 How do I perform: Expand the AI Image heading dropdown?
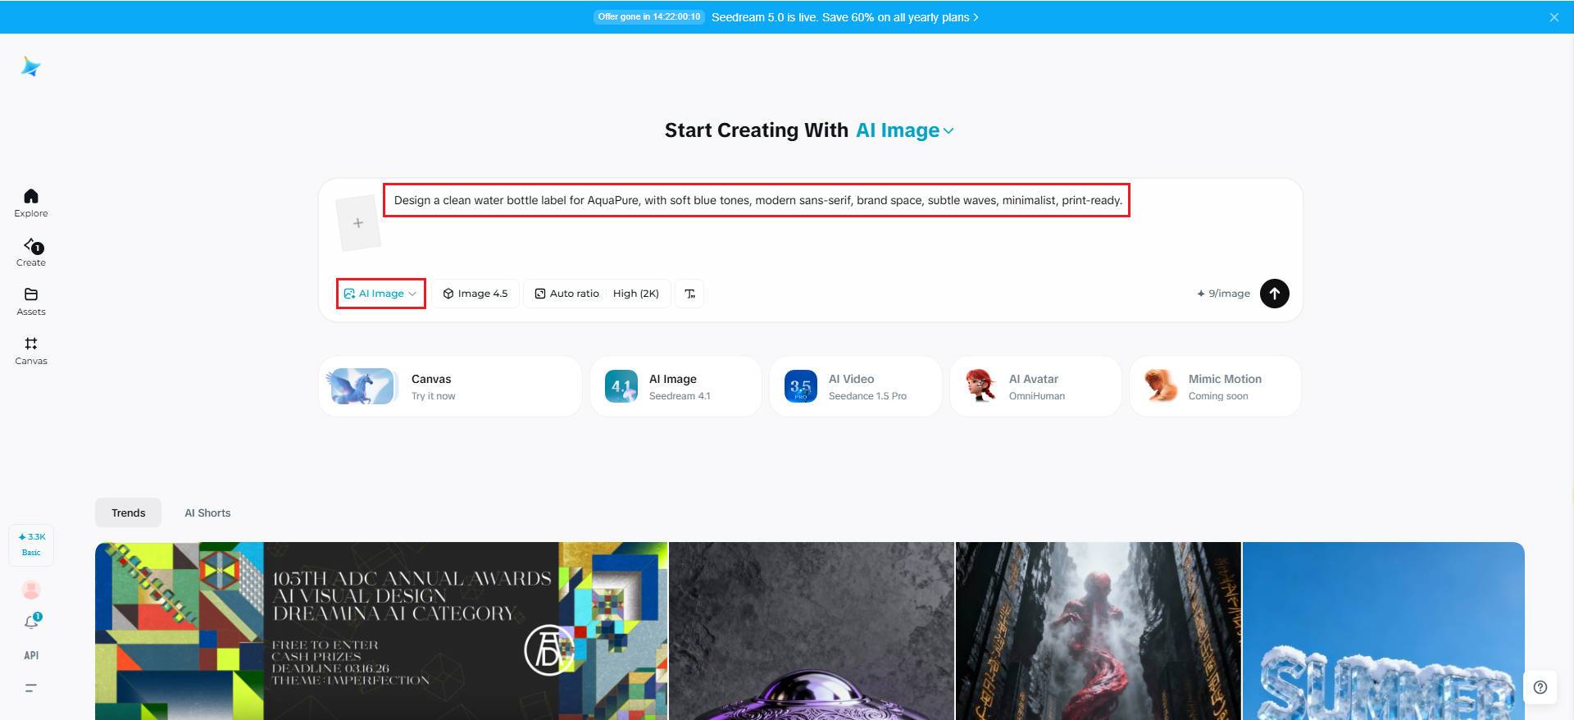point(905,130)
